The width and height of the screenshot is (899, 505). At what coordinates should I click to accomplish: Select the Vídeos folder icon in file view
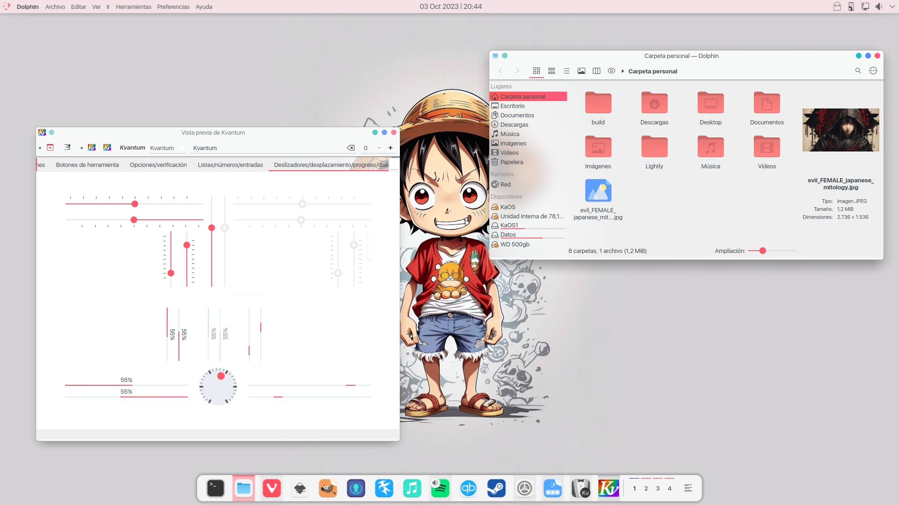pos(766,146)
